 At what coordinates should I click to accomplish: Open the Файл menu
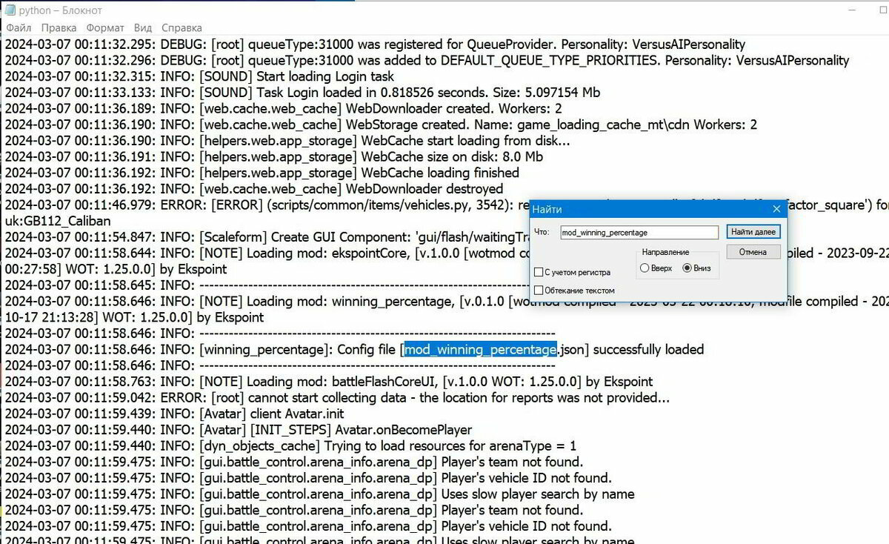[19, 28]
